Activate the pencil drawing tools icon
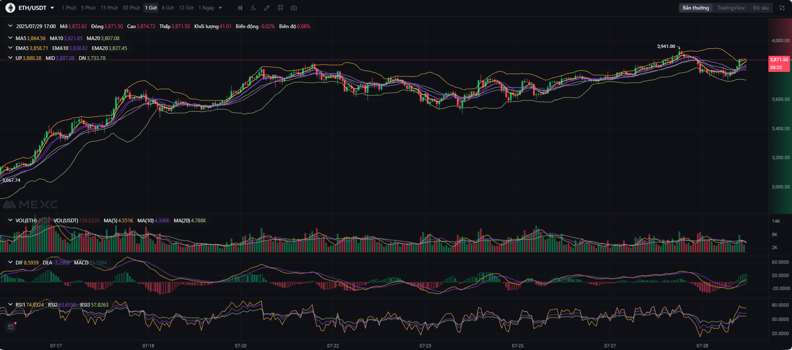 pos(267,8)
